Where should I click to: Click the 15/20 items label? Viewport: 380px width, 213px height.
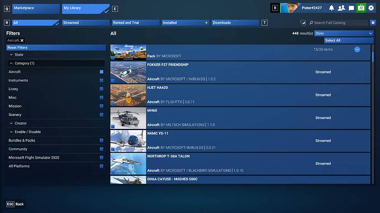pos(323,49)
